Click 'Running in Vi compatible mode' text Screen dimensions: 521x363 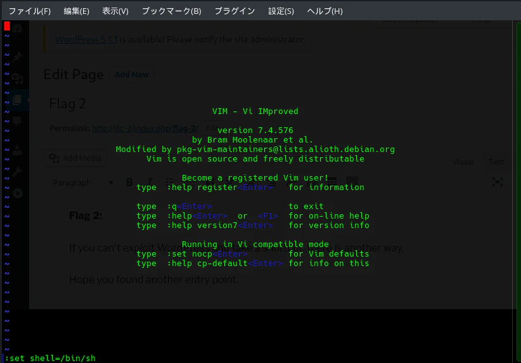pos(255,245)
